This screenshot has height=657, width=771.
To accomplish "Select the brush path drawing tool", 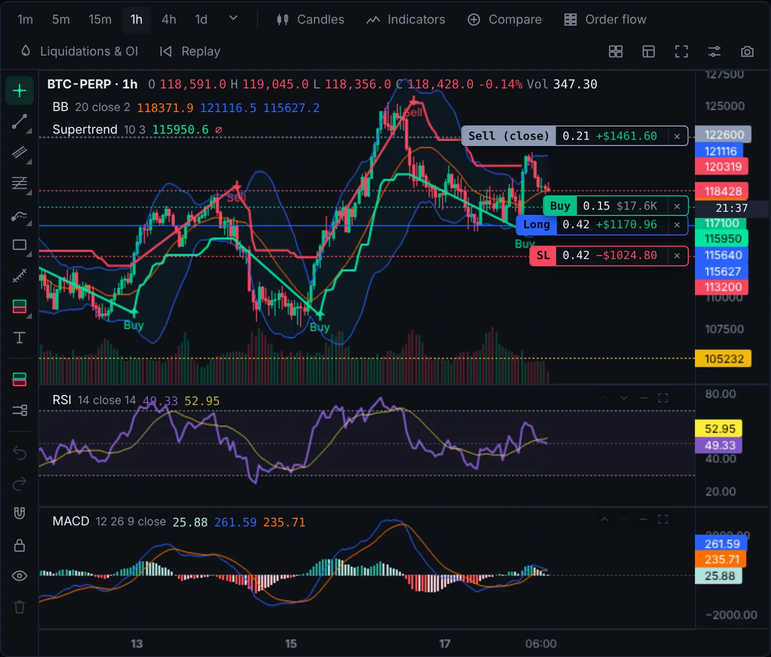I will click(x=20, y=215).
